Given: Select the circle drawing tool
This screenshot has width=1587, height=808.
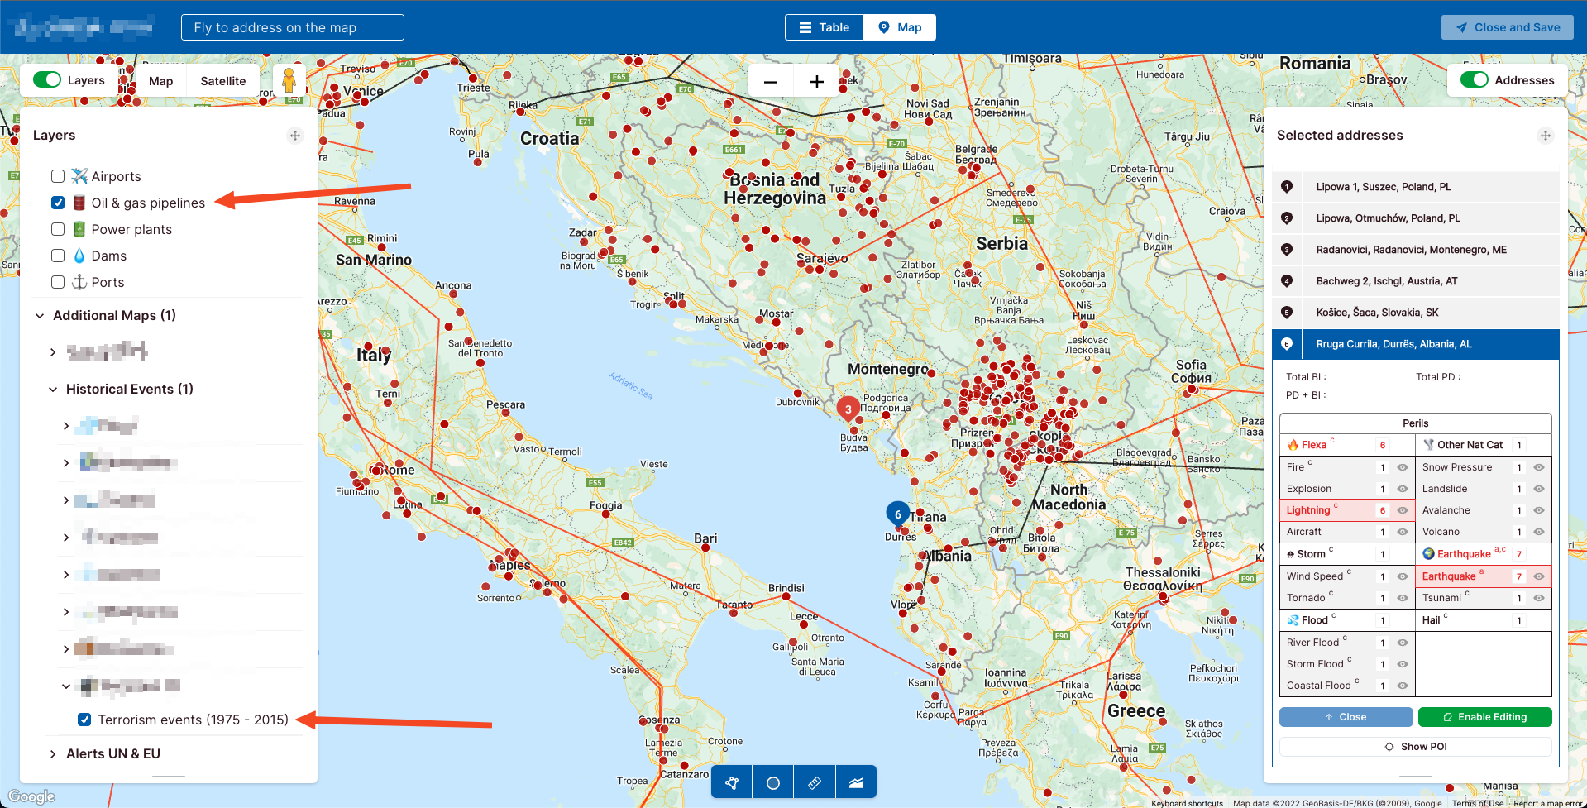Looking at the screenshot, I should [772, 781].
